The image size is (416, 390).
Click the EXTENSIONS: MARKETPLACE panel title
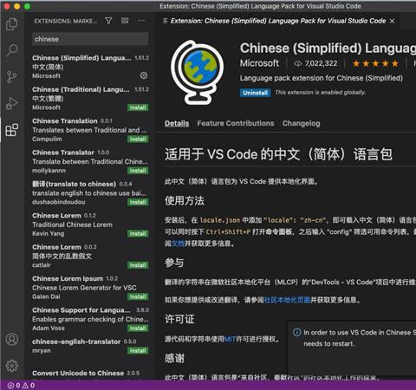click(66, 21)
